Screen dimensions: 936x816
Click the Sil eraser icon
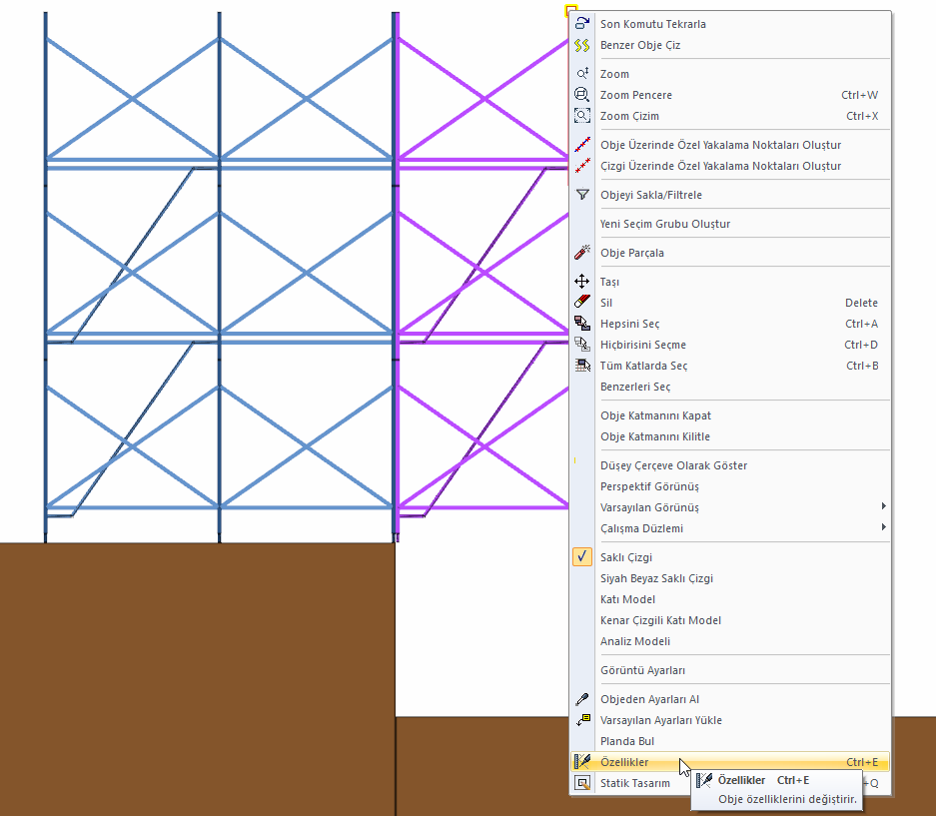tap(582, 303)
